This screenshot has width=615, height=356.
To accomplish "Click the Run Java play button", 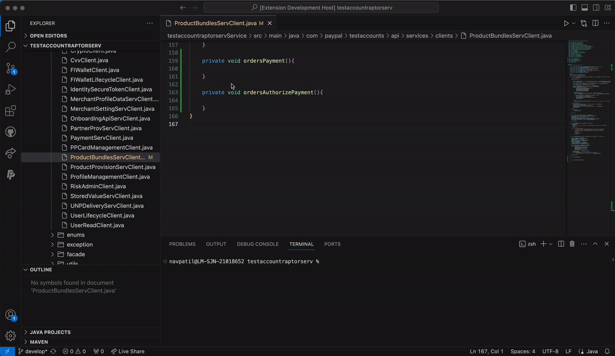I will [566, 23].
